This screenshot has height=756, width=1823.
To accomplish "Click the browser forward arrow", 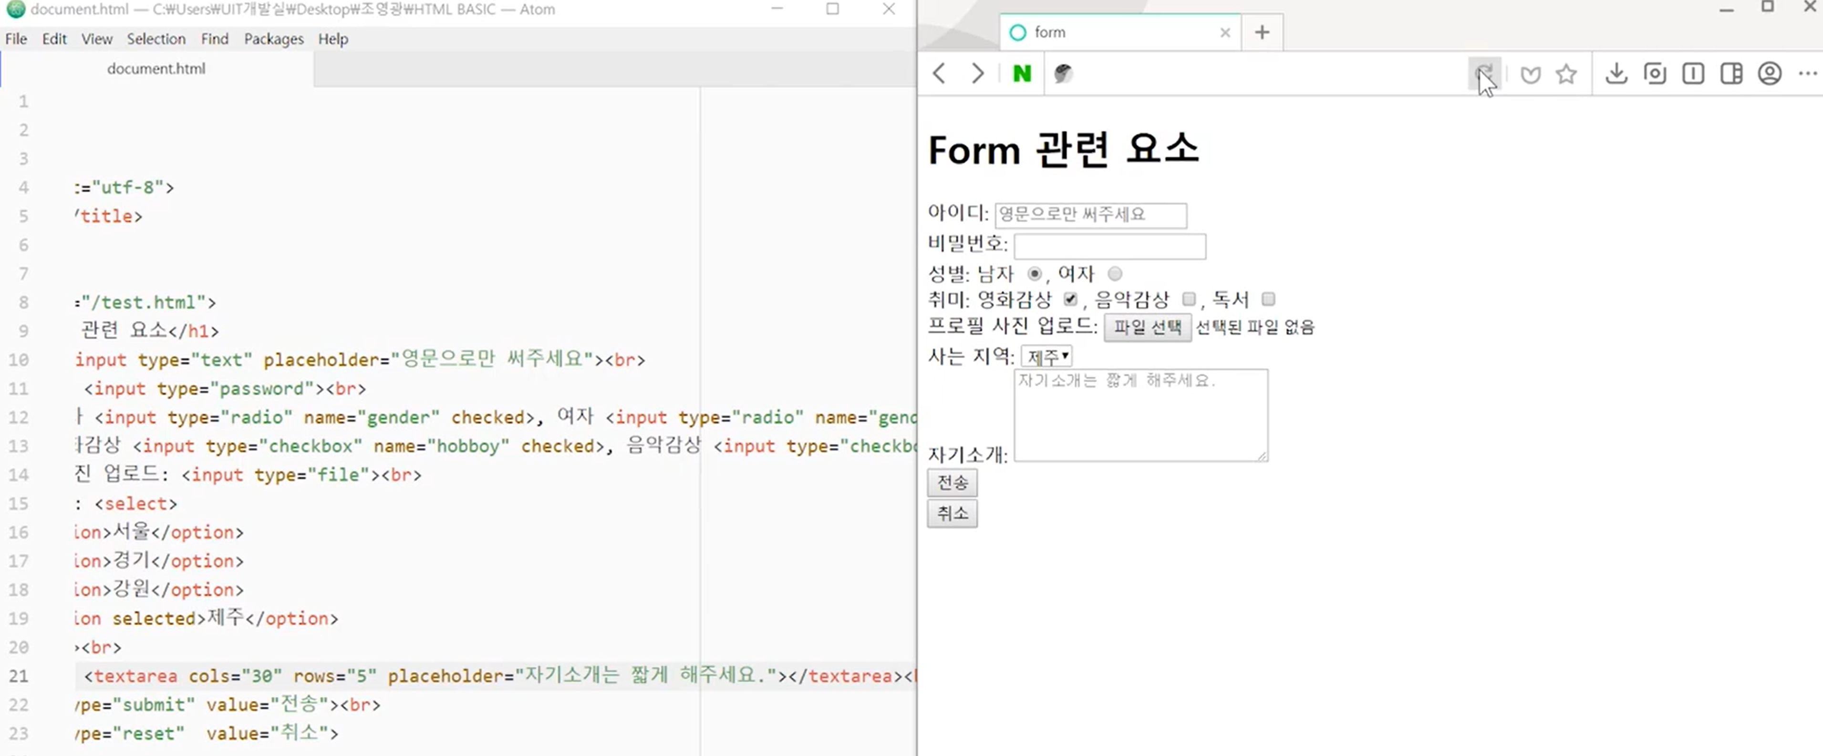I will (x=977, y=73).
